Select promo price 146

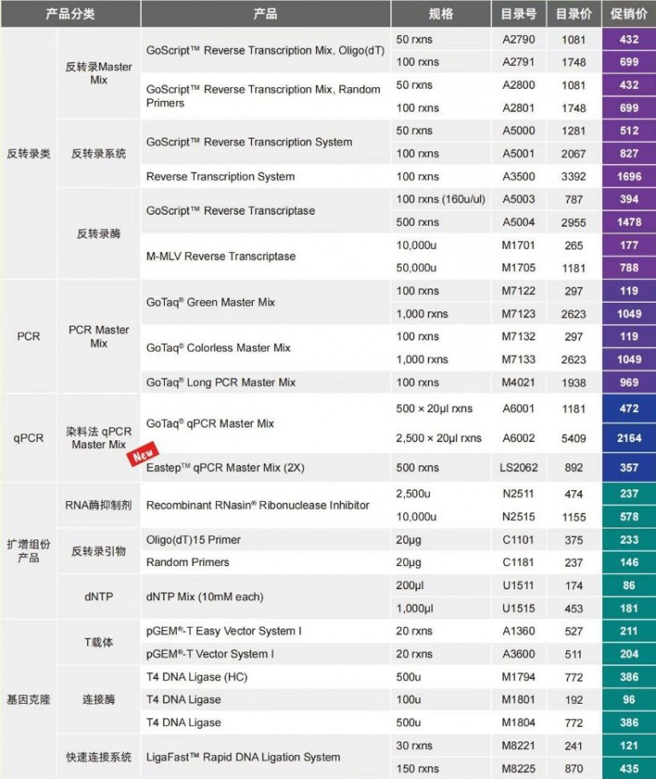coord(630,563)
